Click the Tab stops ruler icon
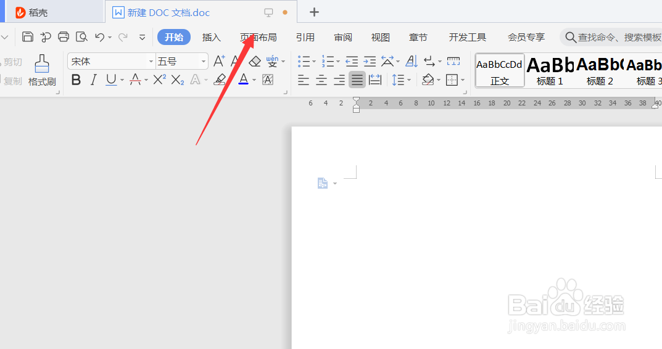 [453, 61]
